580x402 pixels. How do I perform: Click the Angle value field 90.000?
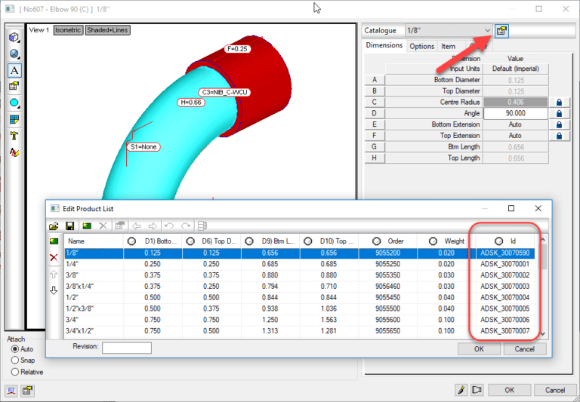[516, 113]
